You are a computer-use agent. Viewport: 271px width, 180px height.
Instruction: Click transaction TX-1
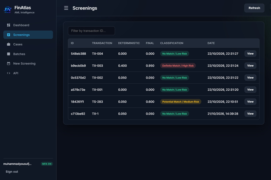click(x=95, y=114)
